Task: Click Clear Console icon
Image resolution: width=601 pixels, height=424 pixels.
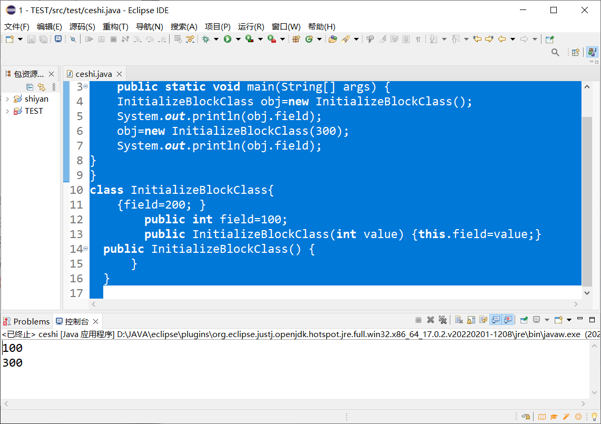Action: point(459,320)
